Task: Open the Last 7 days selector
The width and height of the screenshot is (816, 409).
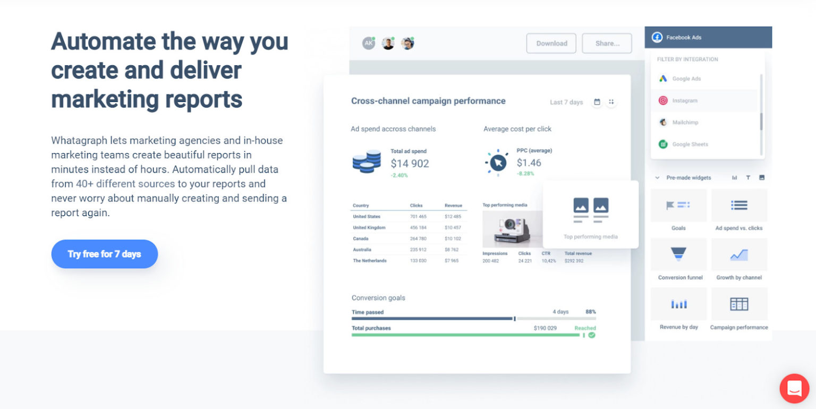Action: pyautogui.click(x=566, y=102)
